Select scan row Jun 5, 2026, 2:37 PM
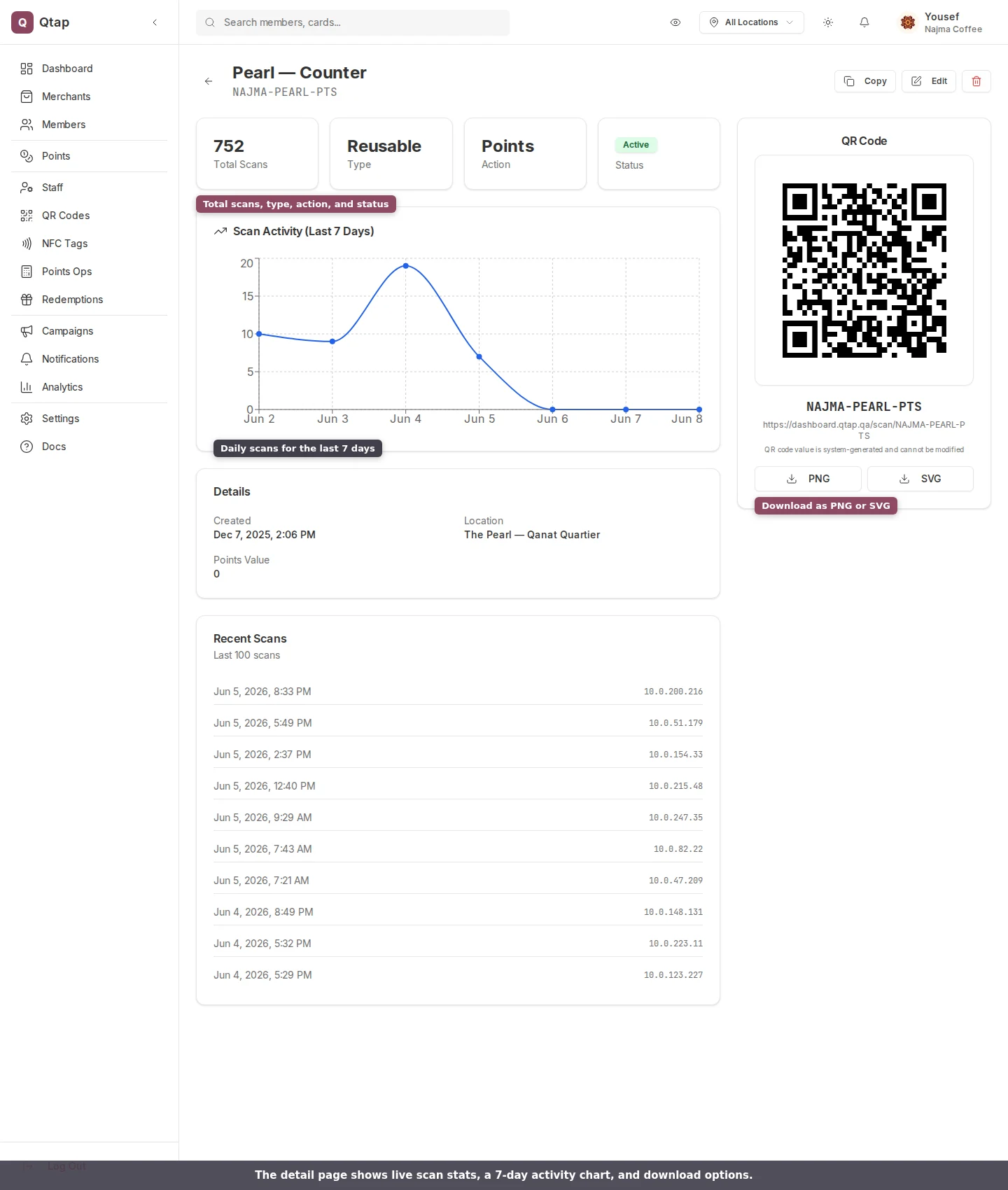Image resolution: width=1008 pixels, height=1190 pixels. click(x=458, y=755)
